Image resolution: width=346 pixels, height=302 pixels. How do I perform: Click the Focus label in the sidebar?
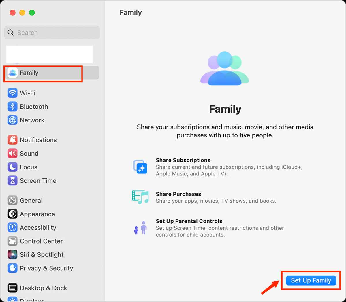pyautogui.click(x=29, y=167)
